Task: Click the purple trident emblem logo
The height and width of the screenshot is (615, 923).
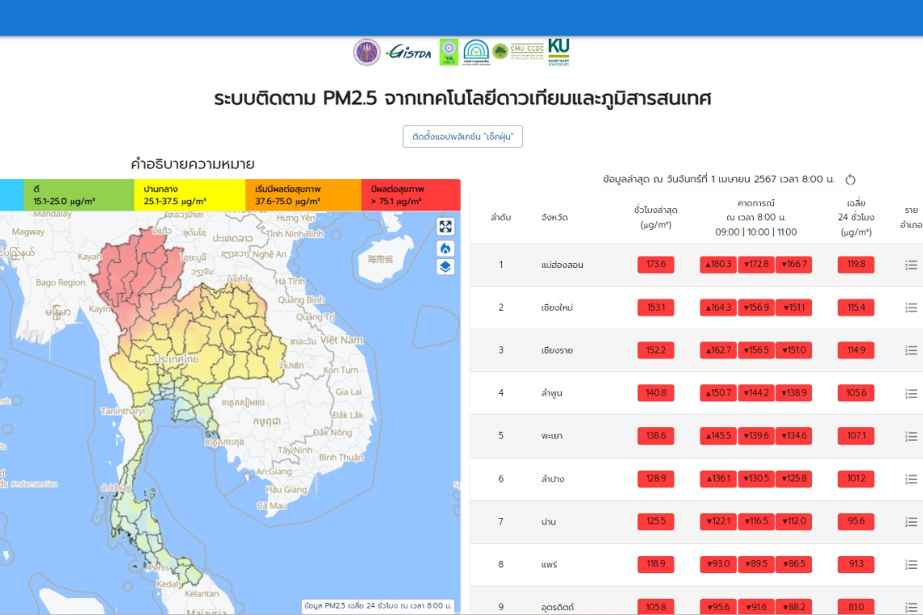Action: coord(367,52)
